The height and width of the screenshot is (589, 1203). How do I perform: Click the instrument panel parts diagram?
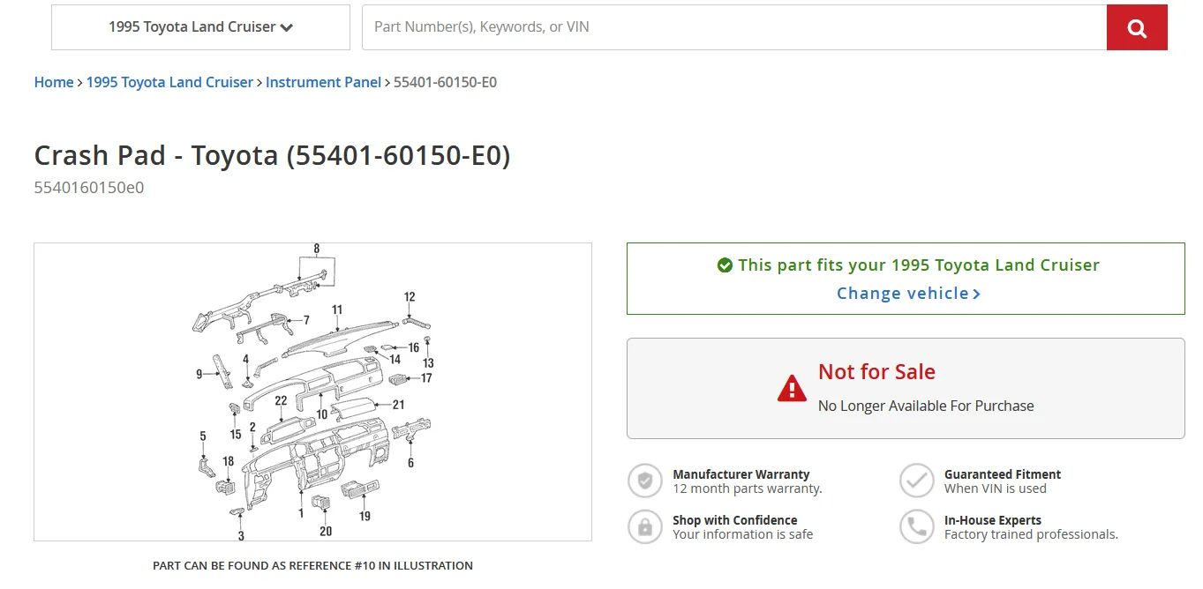(312, 391)
